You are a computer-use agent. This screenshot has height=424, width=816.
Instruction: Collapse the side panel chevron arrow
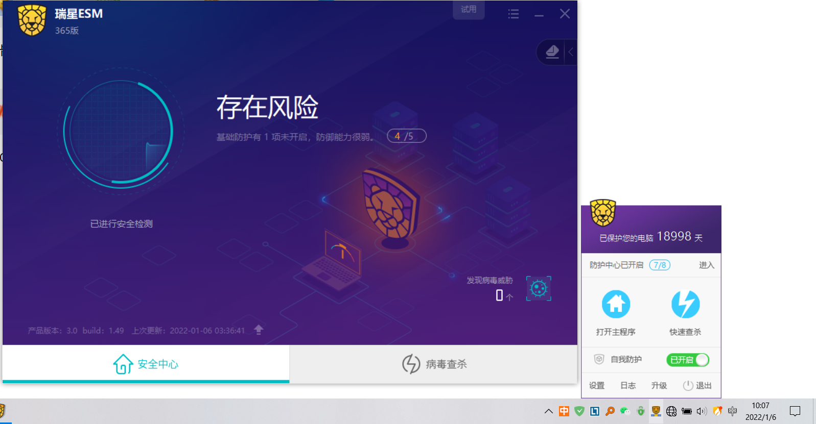[571, 52]
